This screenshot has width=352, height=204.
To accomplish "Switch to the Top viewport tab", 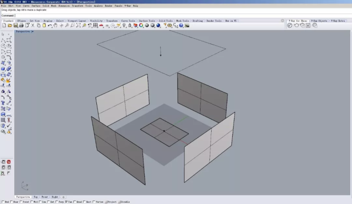I will coord(35,197).
